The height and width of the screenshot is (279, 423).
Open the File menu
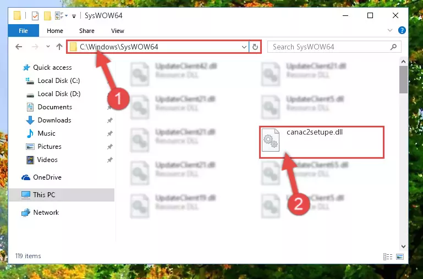(23, 31)
